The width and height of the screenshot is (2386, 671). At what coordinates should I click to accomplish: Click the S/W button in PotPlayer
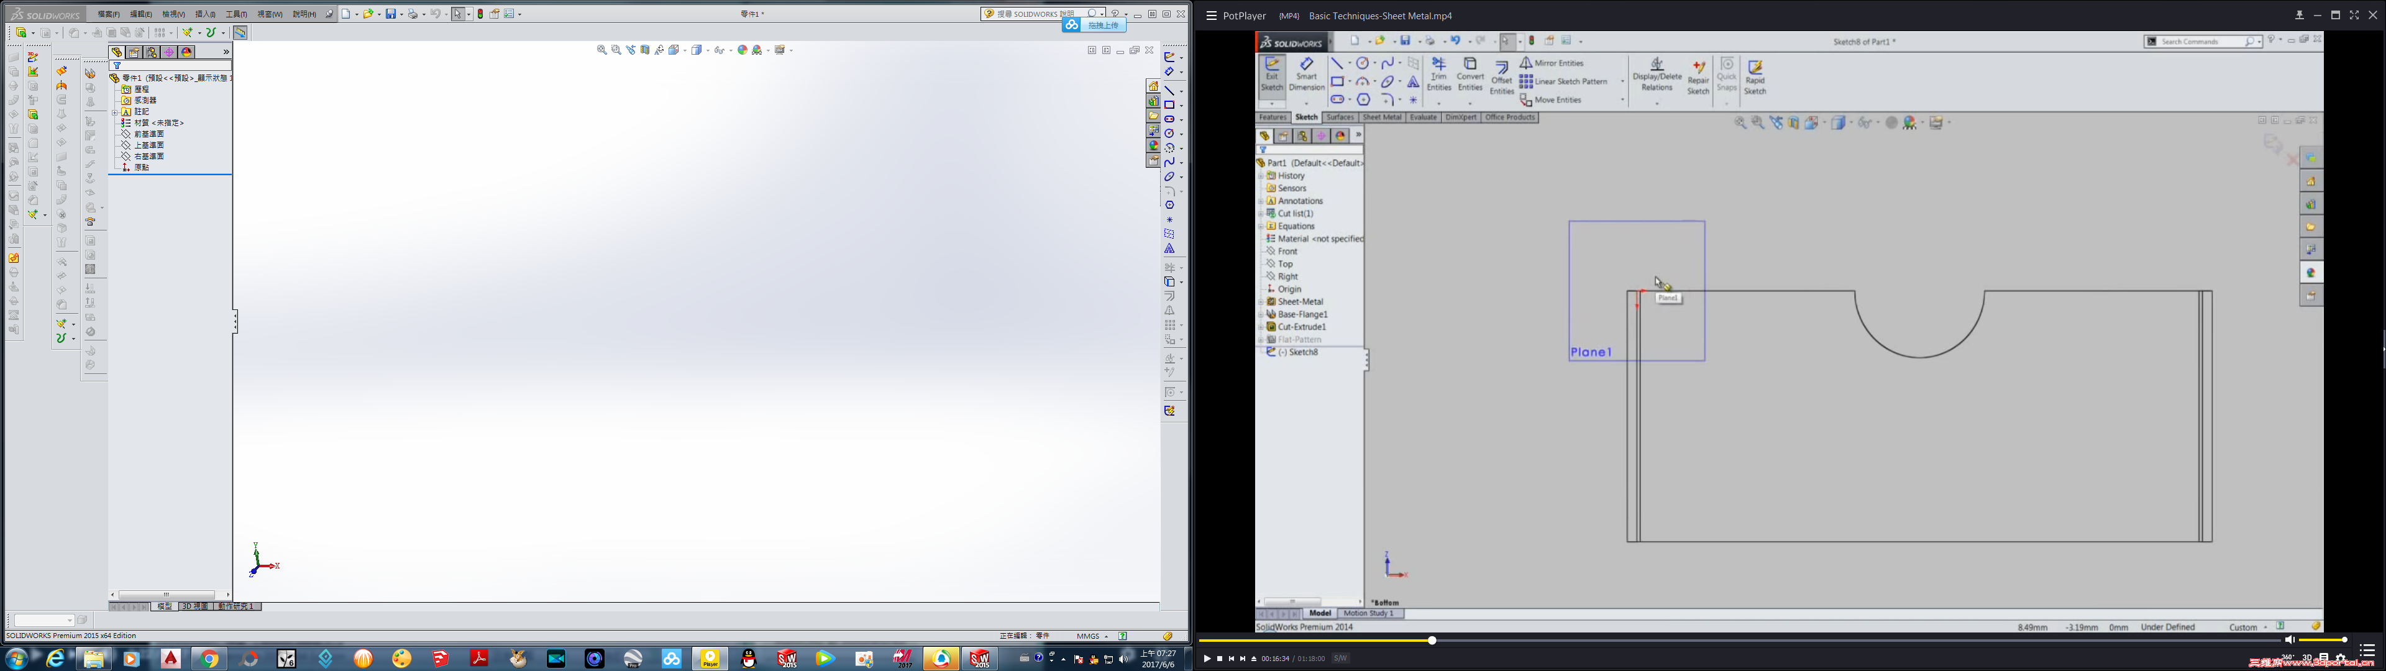(x=1340, y=658)
